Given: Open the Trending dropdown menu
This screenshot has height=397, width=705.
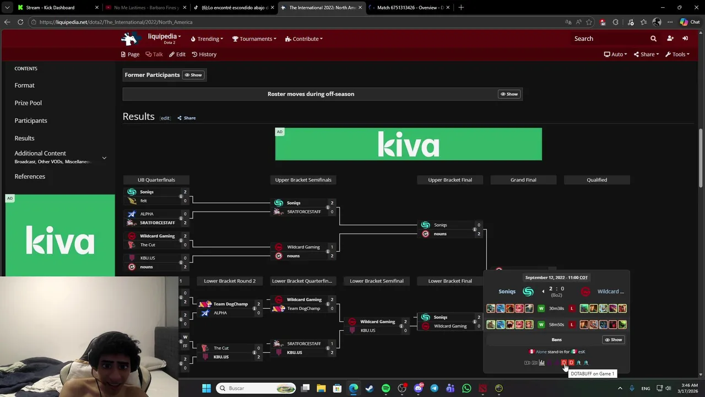Looking at the screenshot, I should [207, 39].
